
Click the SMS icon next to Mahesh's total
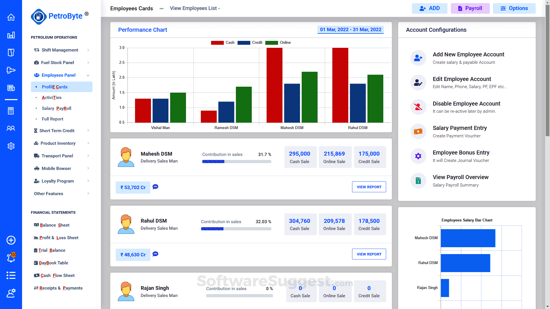155,187
